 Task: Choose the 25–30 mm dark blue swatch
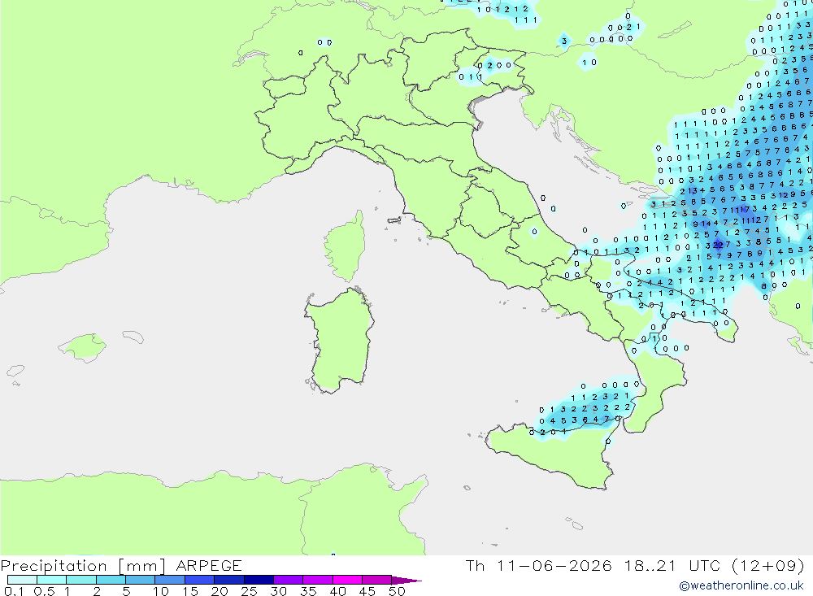coord(259,580)
